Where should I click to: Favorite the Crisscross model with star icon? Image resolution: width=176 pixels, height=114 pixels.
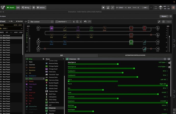[165, 59]
